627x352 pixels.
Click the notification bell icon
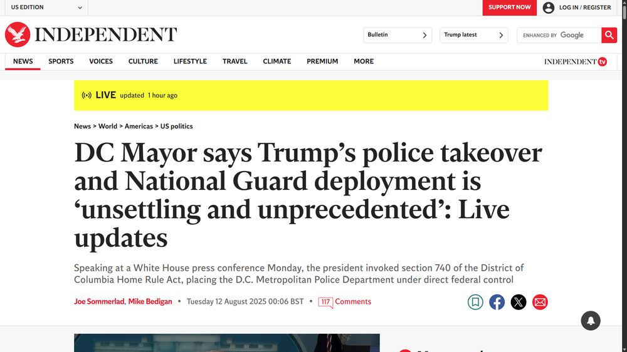[x=591, y=321]
